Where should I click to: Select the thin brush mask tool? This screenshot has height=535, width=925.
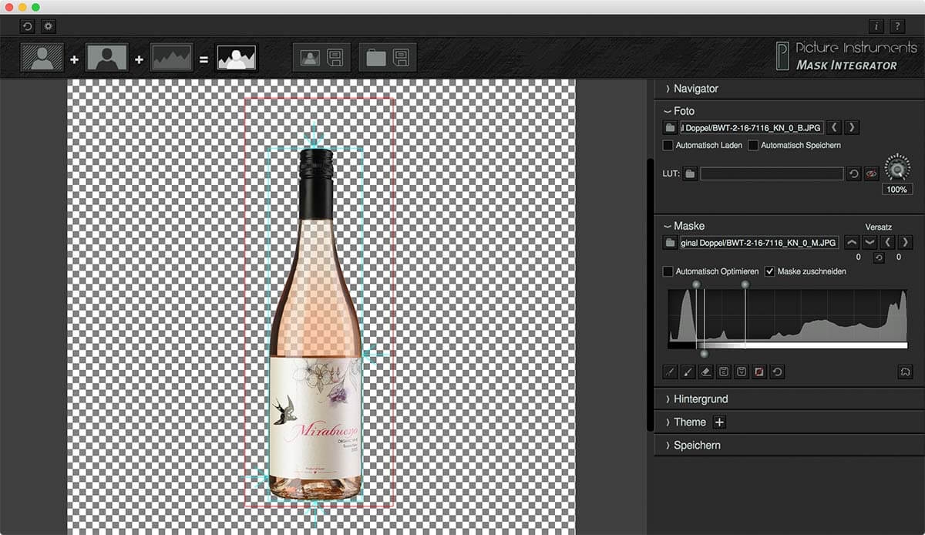[670, 372]
